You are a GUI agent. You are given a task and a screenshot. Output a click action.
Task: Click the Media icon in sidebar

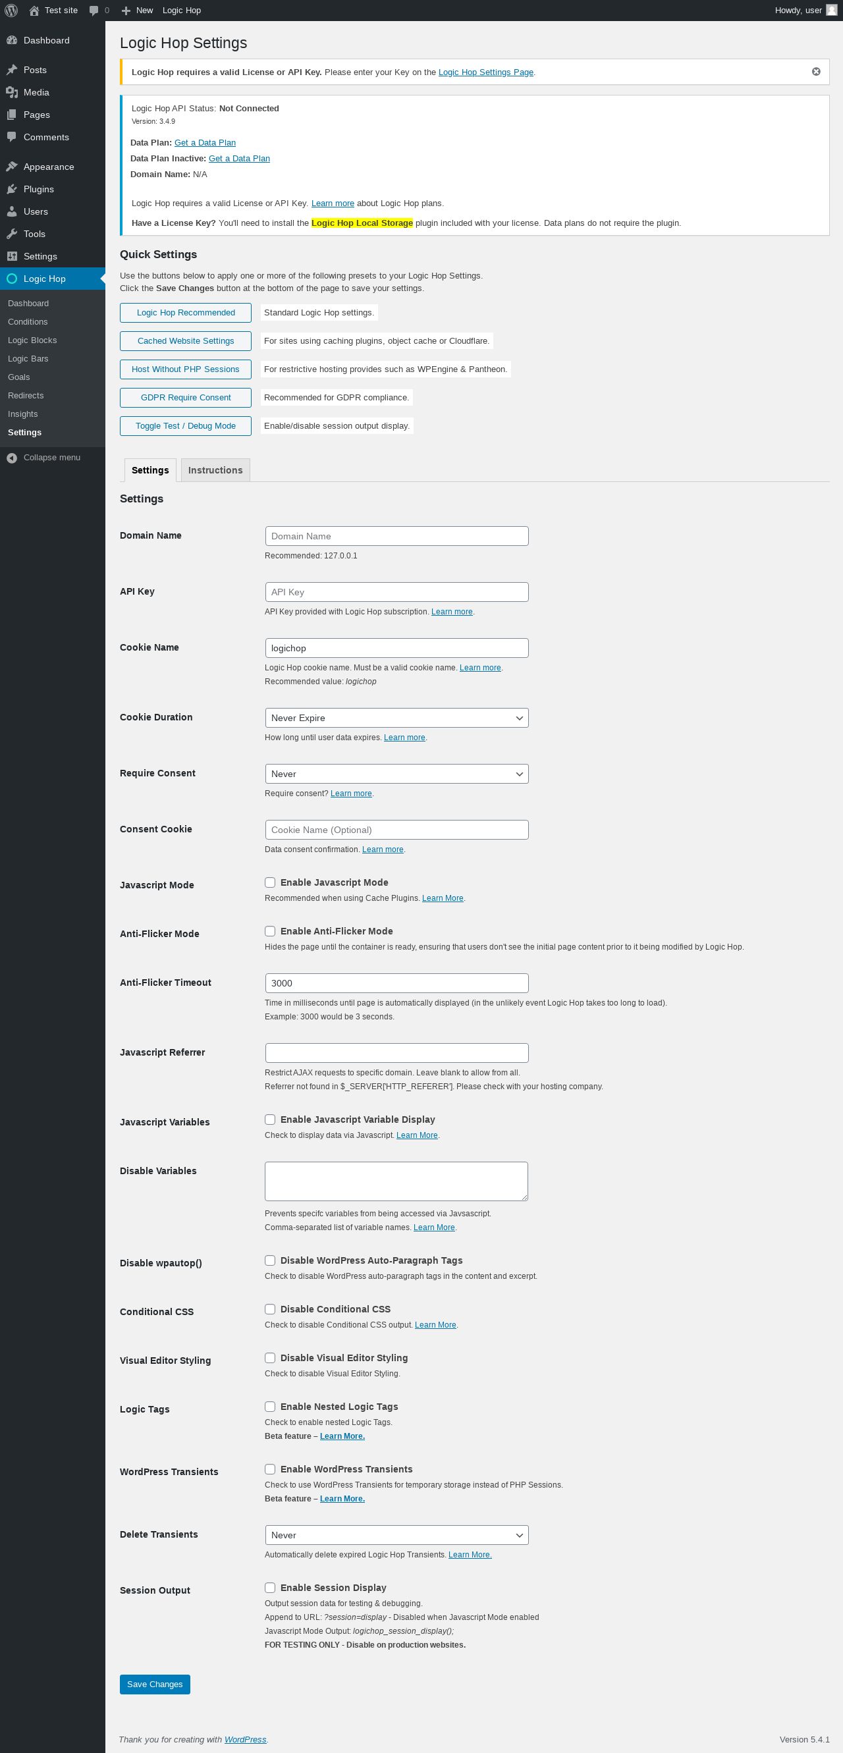(x=12, y=93)
